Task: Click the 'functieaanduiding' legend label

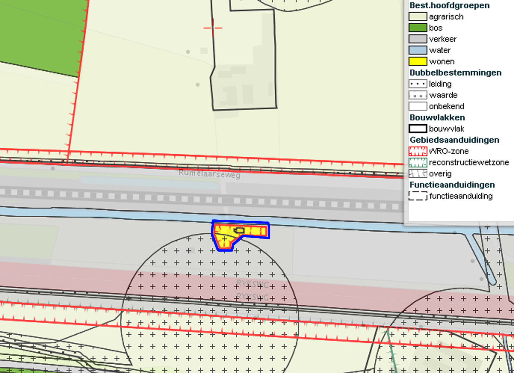Action: (x=461, y=196)
